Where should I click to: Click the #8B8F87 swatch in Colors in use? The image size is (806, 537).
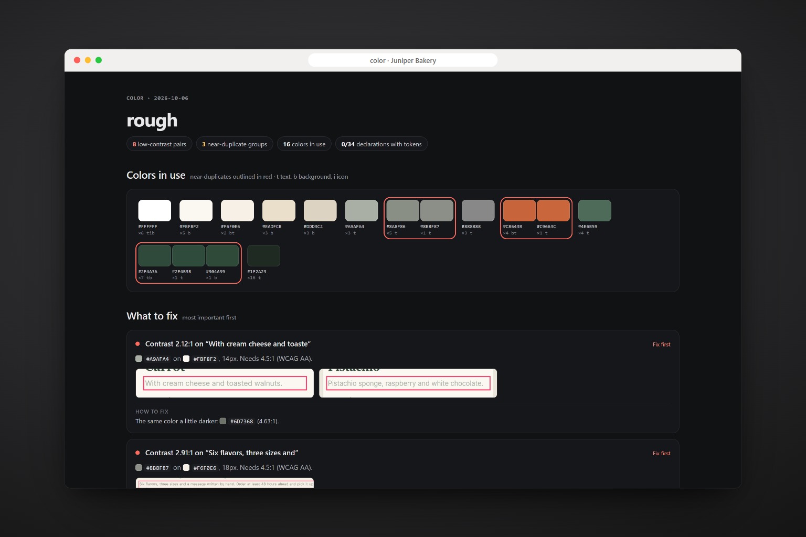click(x=437, y=210)
